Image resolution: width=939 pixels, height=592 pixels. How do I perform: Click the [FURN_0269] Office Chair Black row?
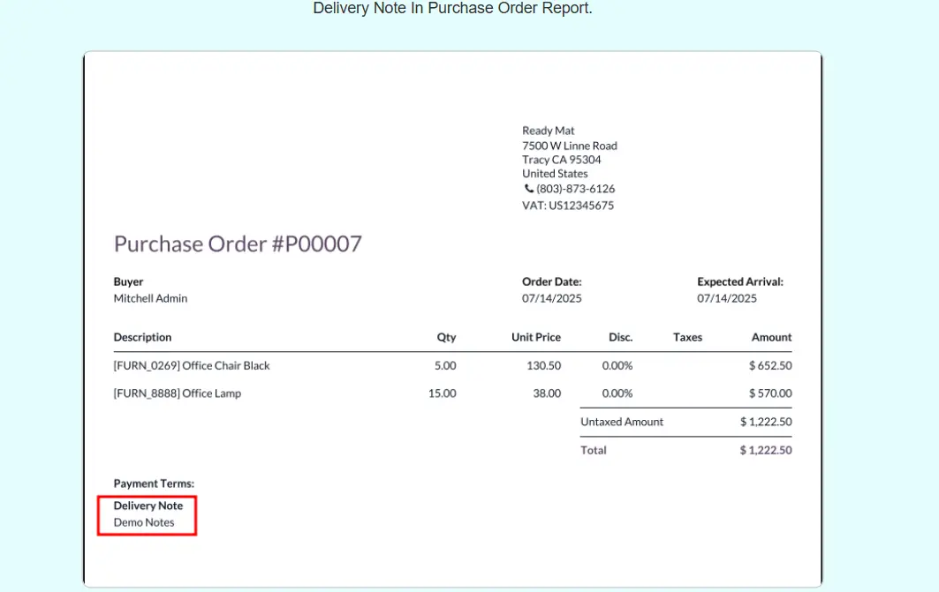192,365
